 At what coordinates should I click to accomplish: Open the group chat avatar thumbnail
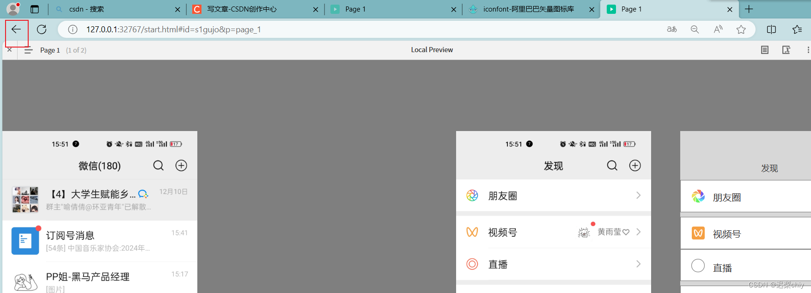25,200
